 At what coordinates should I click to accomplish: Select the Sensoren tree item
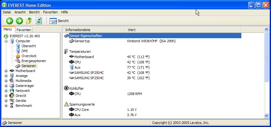point(28,66)
